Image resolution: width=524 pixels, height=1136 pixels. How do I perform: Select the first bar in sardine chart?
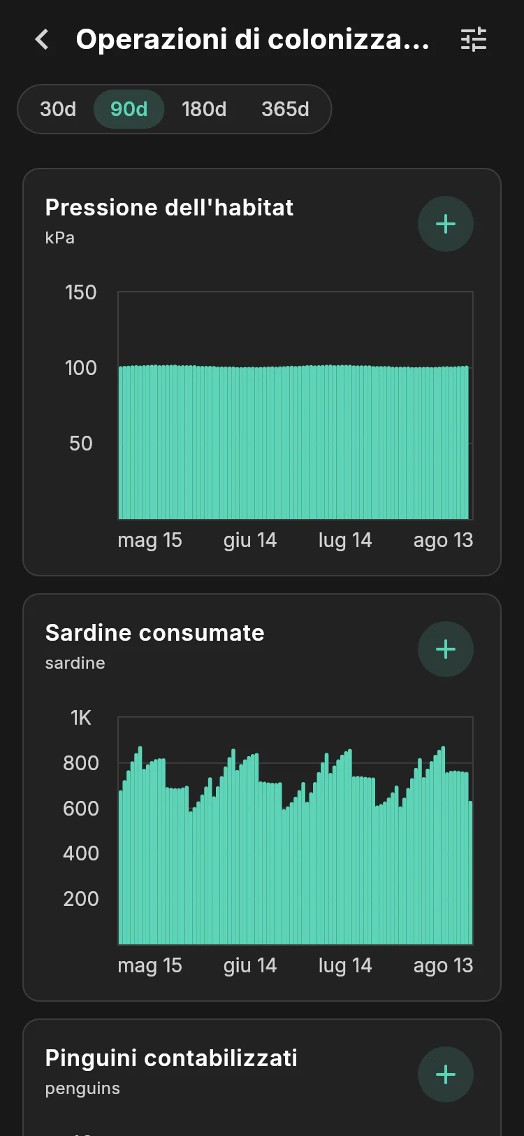(121, 867)
